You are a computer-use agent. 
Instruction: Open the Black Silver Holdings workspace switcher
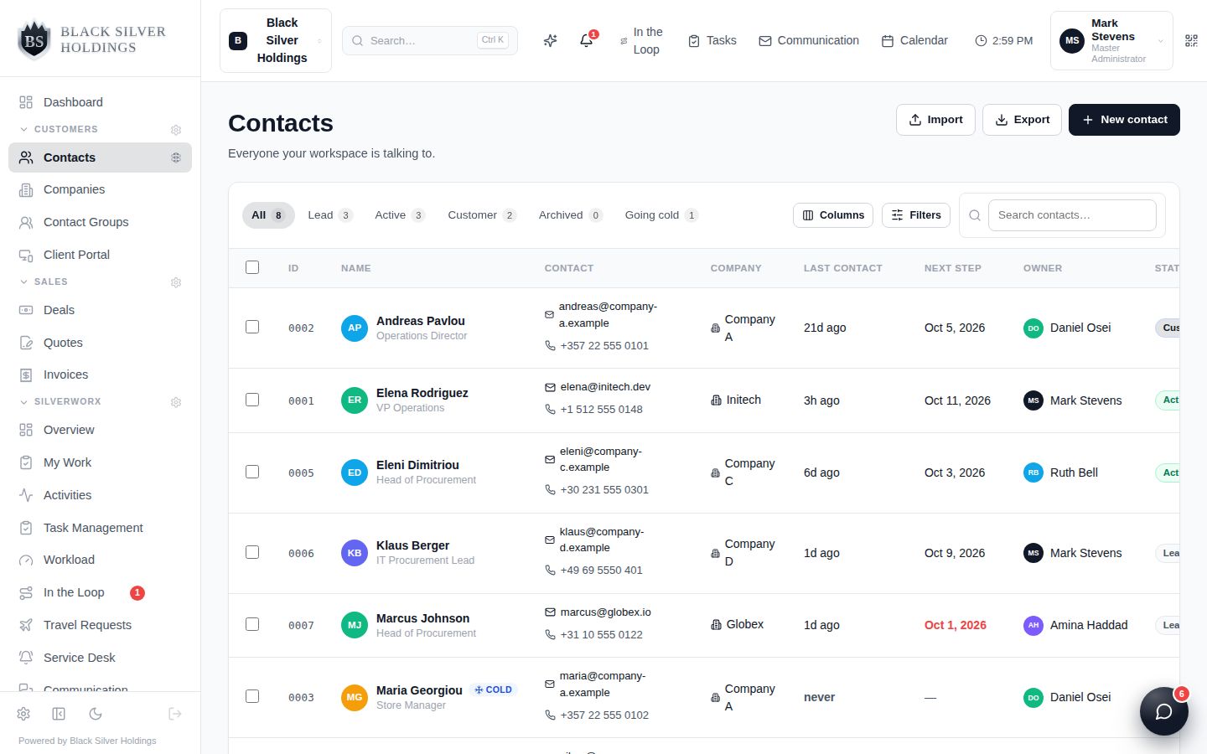[276, 40]
